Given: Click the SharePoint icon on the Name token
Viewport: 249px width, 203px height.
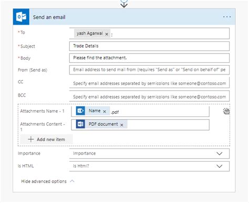Looking at the screenshot, I should pos(80,111).
